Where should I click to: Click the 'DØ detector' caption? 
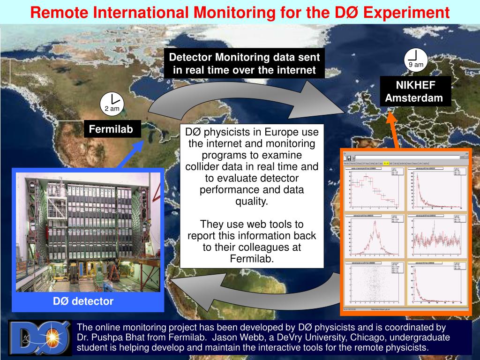83,301
